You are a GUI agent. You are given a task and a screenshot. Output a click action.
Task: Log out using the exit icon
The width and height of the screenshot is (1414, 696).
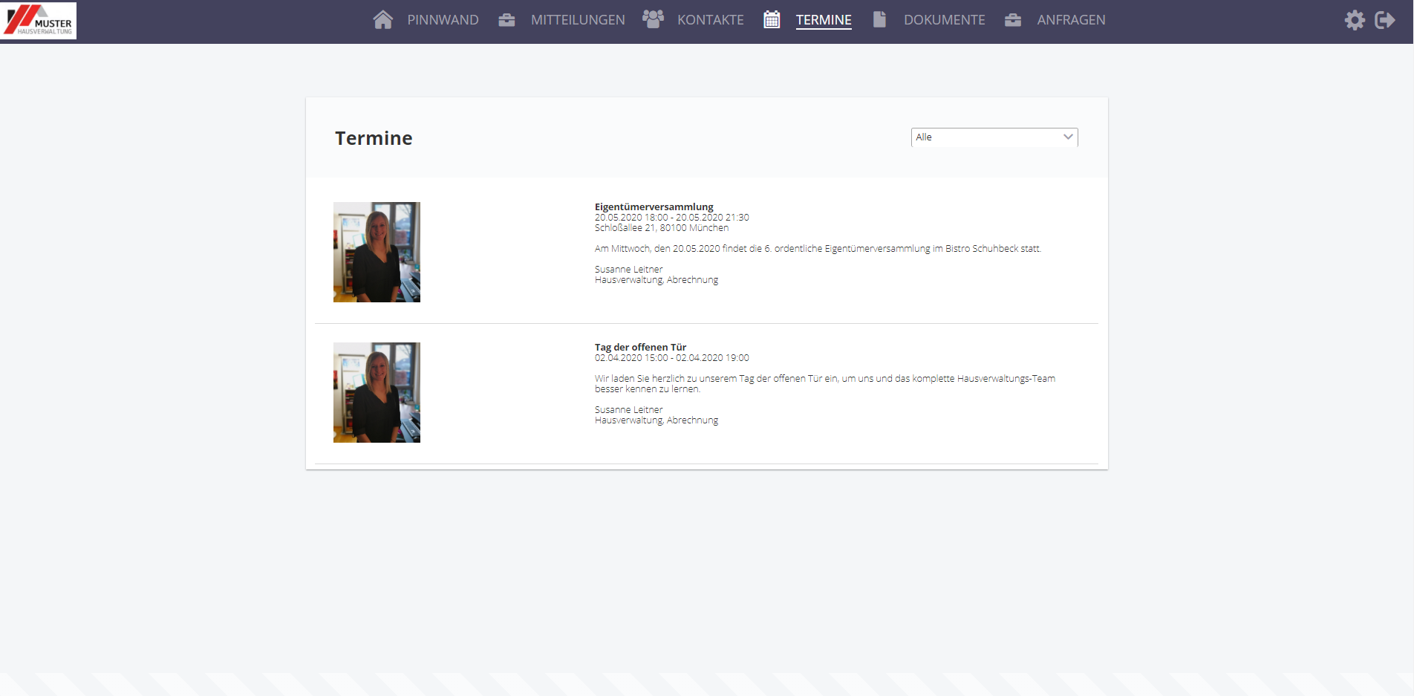pyautogui.click(x=1386, y=20)
